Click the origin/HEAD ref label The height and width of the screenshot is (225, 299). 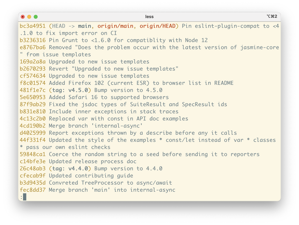(159, 26)
